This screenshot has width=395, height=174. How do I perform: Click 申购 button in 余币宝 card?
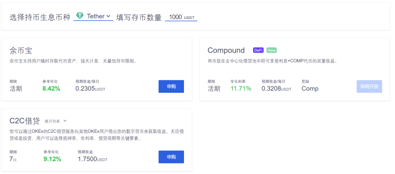171,86
